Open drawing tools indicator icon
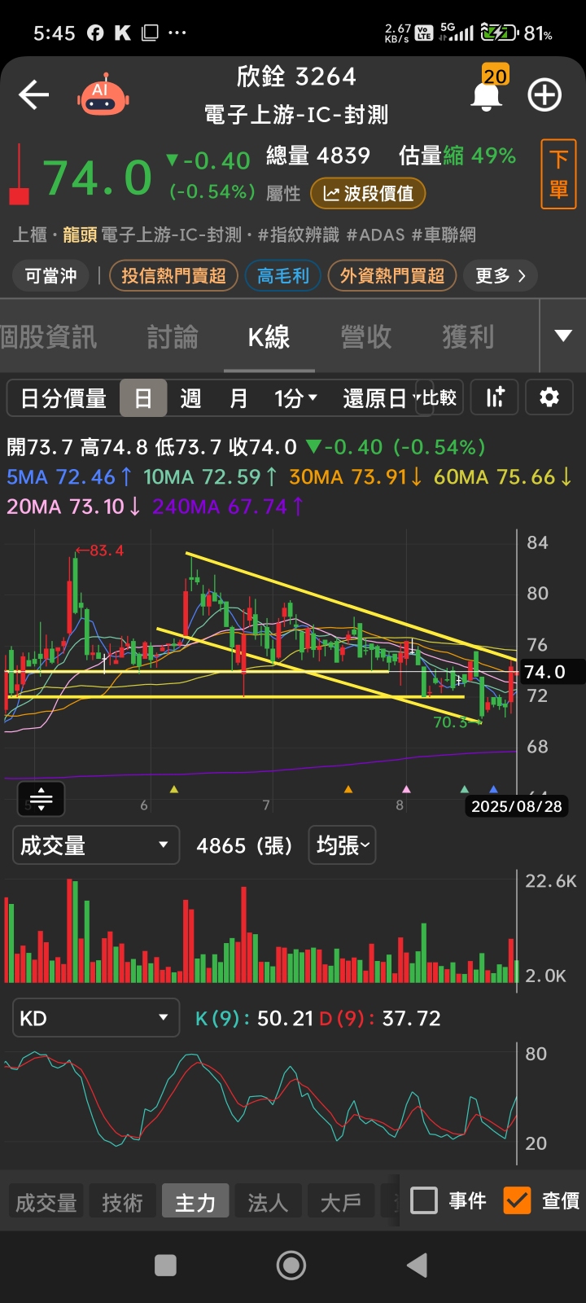Screen dimensions: 586x1303 click(495, 397)
